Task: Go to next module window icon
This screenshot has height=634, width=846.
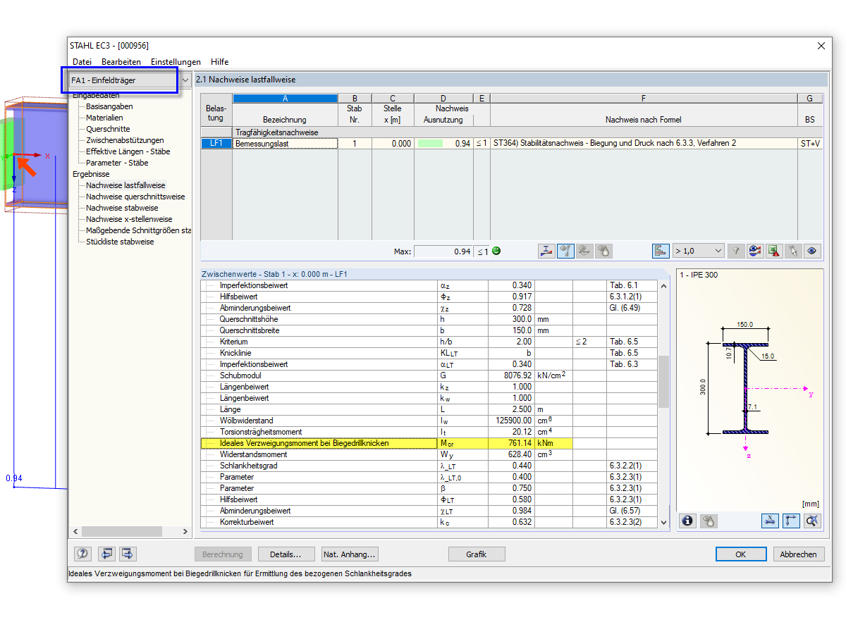Action: [128, 554]
